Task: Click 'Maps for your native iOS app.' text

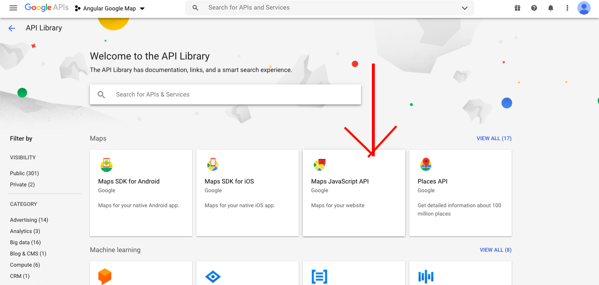Action: coord(240,206)
